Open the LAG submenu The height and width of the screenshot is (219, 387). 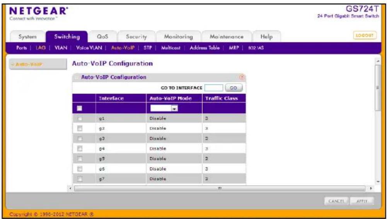click(41, 48)
